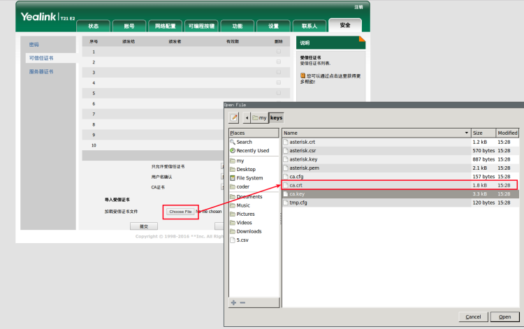
Task: Tick the delete checkbox for row 5
Action: coord(279,93)
